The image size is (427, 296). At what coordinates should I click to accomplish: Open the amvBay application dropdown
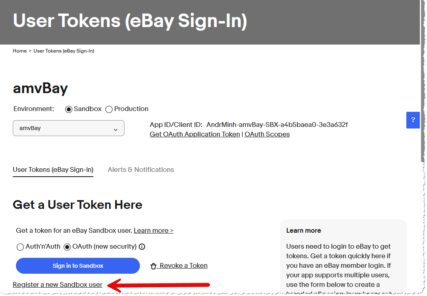tap(68, 129)
